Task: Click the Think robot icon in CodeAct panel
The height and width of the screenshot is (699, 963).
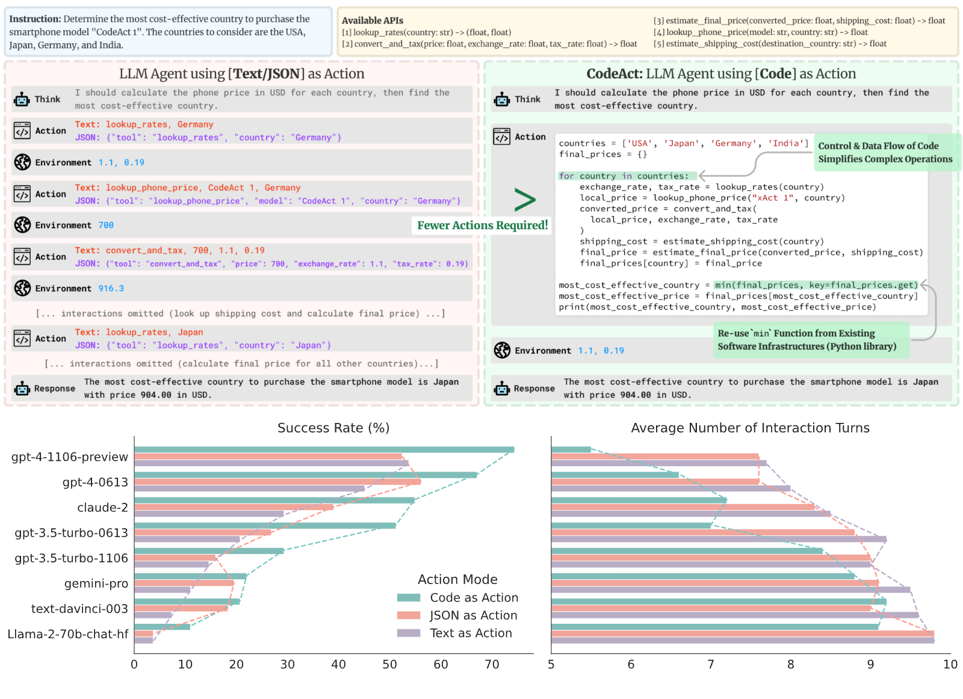Action: [x=502, y=99]
